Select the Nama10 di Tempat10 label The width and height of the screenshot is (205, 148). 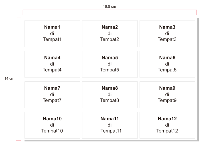click(52, 125)
